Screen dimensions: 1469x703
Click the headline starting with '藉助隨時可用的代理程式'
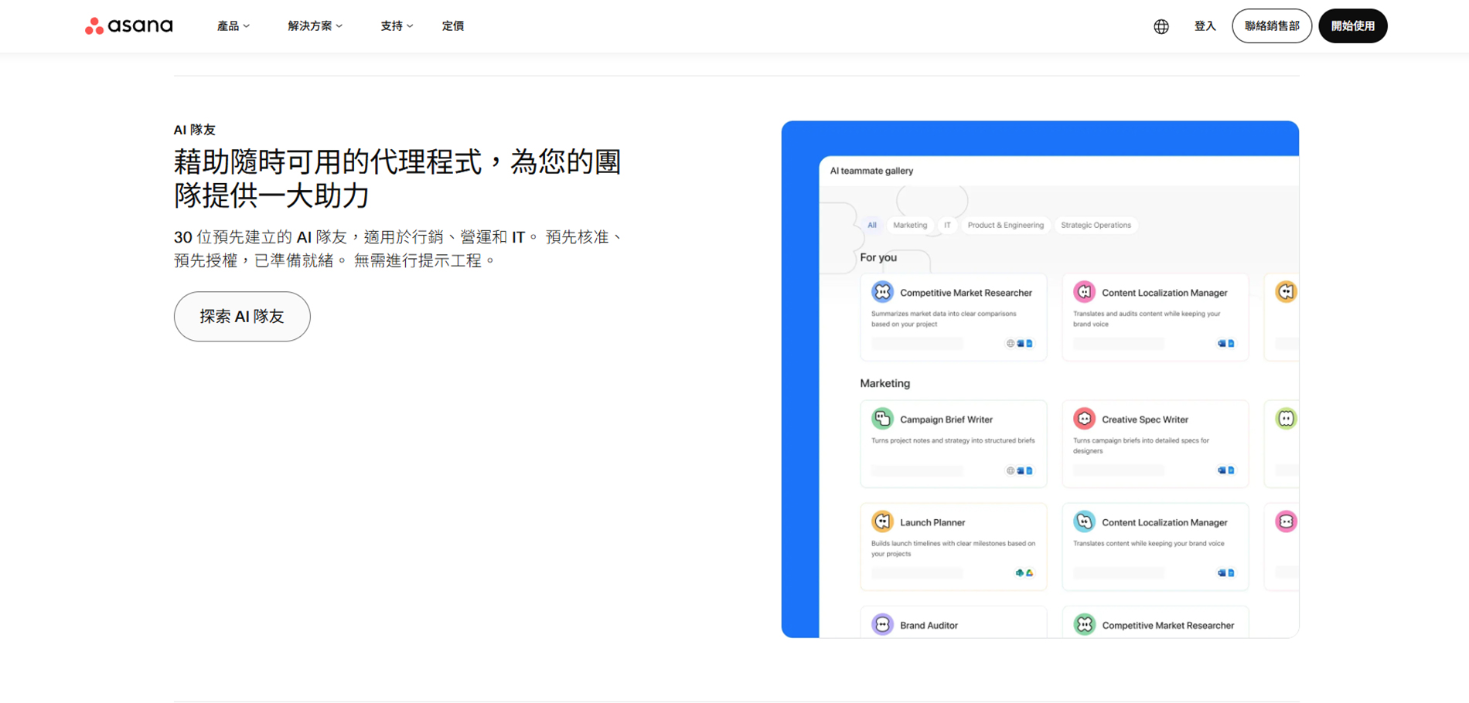[397, 178]
